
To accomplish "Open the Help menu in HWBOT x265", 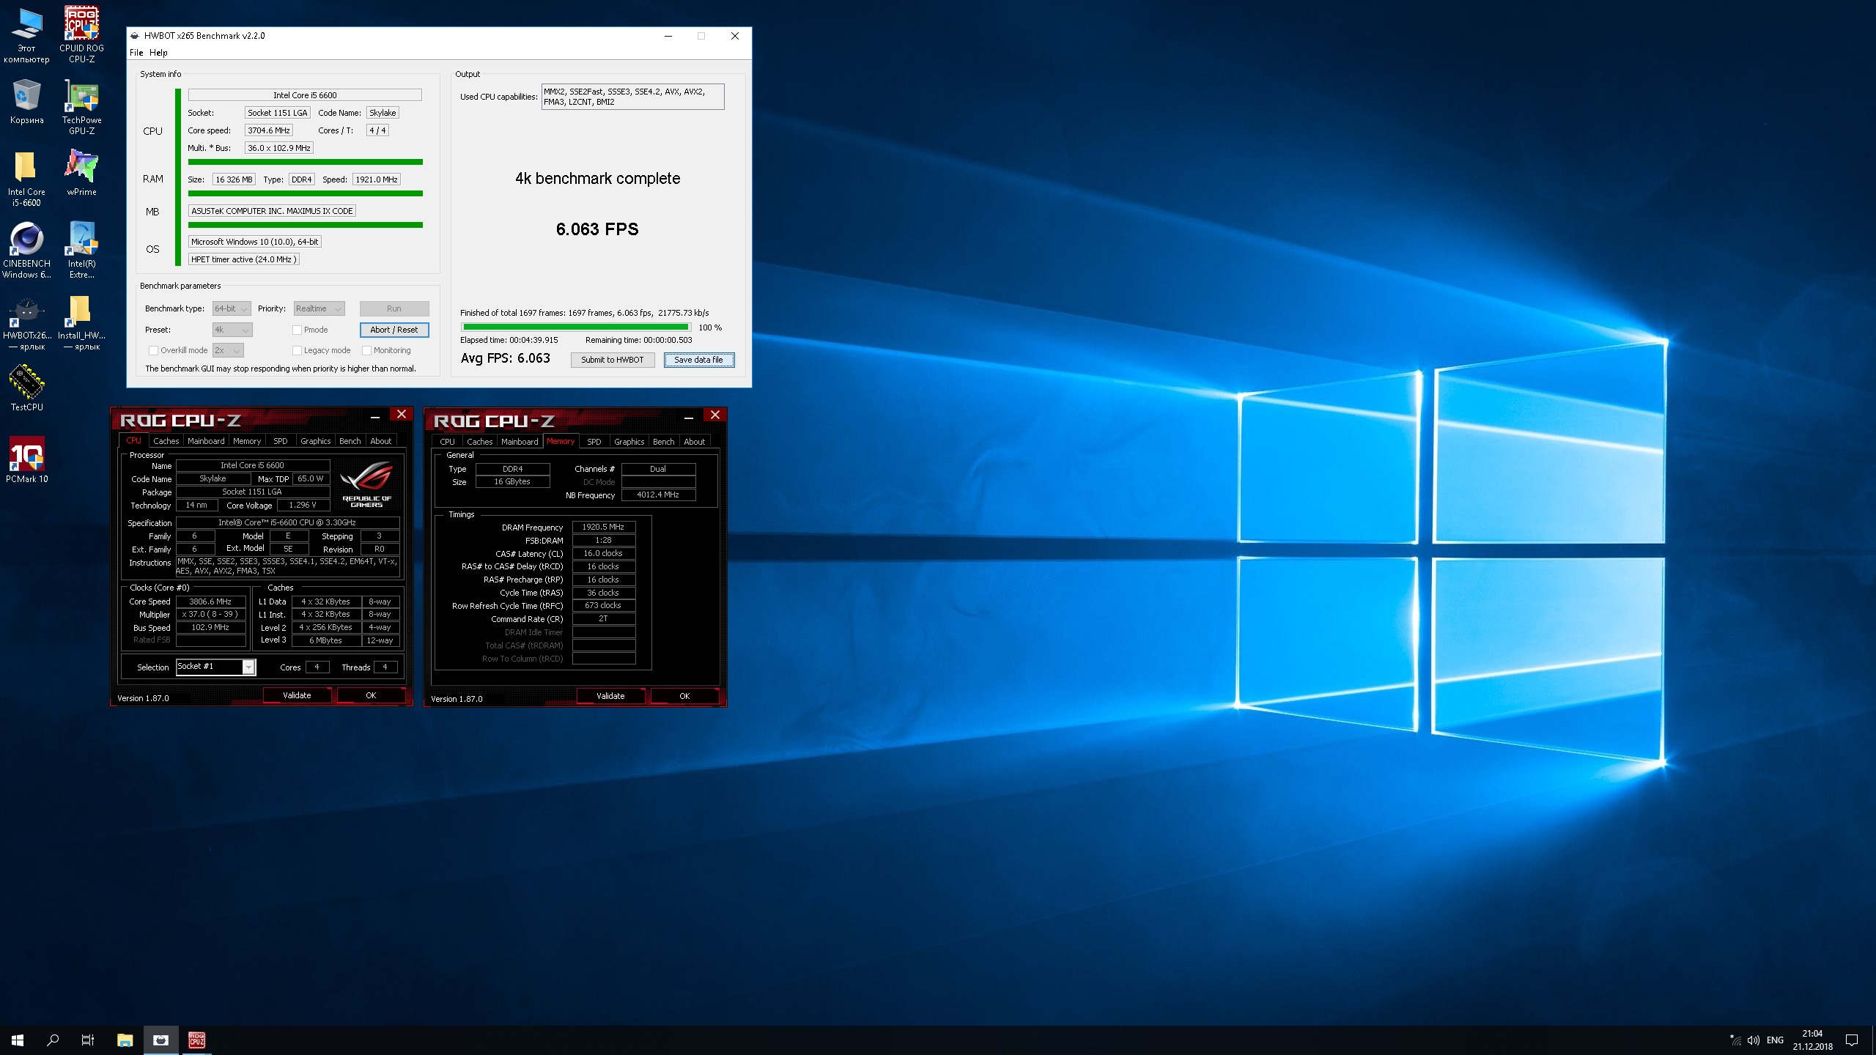I will 158,53.
